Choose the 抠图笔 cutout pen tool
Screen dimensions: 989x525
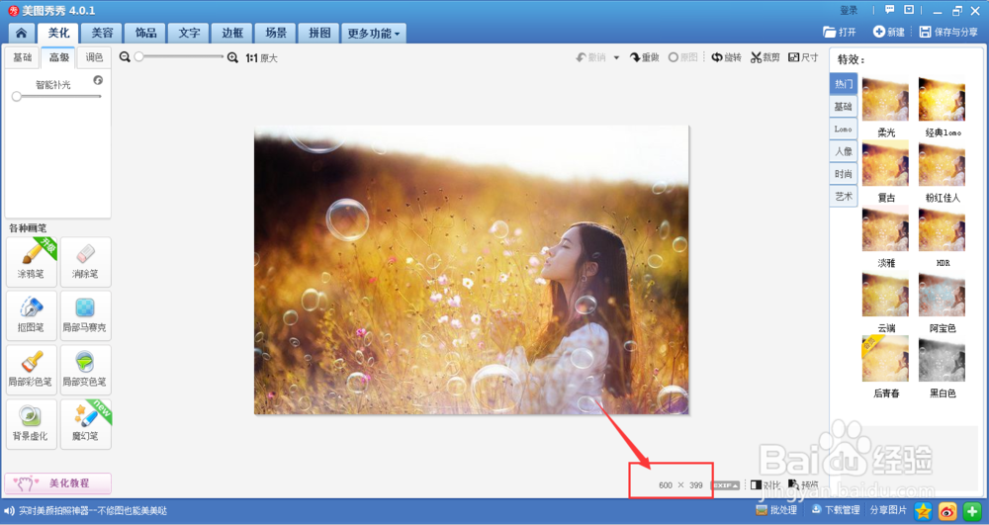point(32,315)
